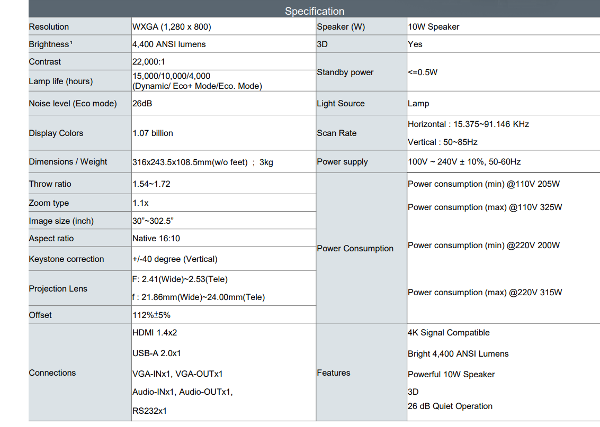The image size is (600, 427).
Task: Click the 4K Signal Compatible feature
Action: (x=449, y=333)
